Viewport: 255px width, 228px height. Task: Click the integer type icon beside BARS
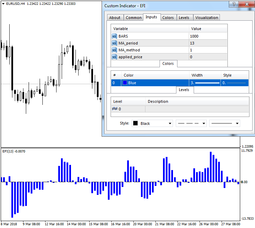[x=114, y=36]
